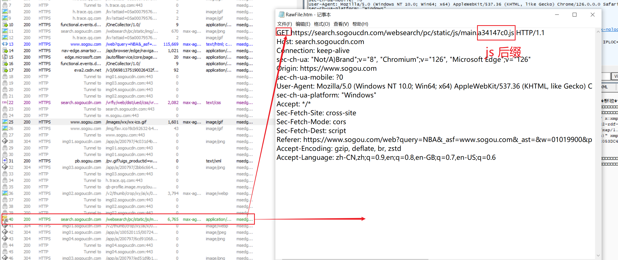Click the Accept-Encoding line in Notepad
This screenshot has width=618, height=260.
pyautogui.click(x=339, y=149)
